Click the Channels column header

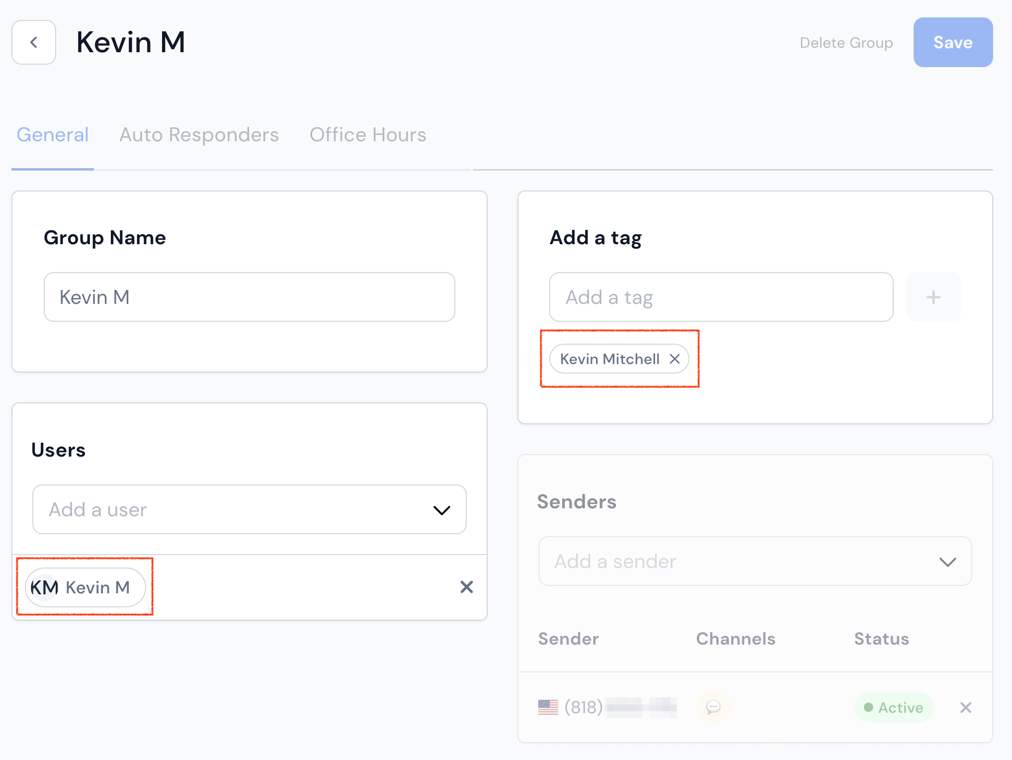pos(736,639)
